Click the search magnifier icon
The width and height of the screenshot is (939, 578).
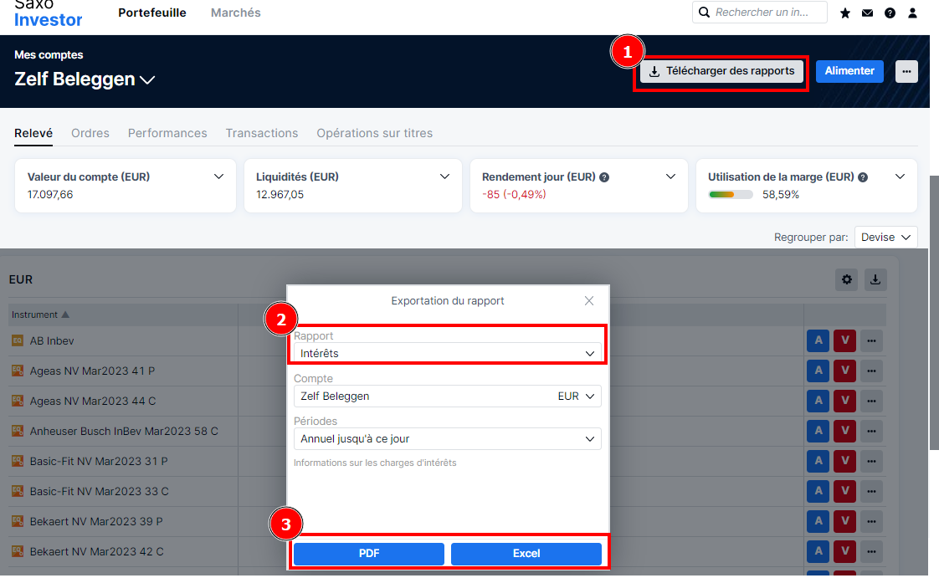pyautogui.click(x=705, y=12)
